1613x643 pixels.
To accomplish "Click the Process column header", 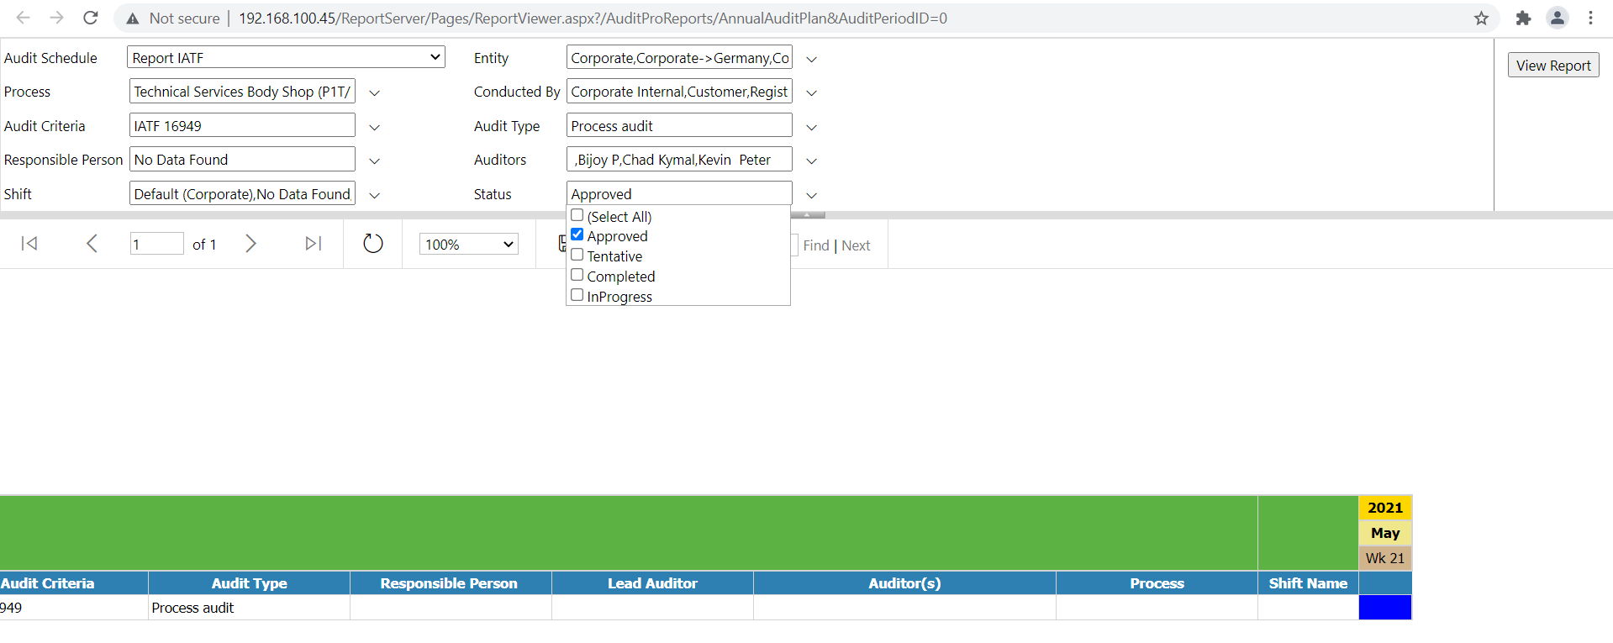I will [1157, 583].
